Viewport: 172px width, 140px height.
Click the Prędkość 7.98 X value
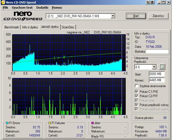(163, 135)
